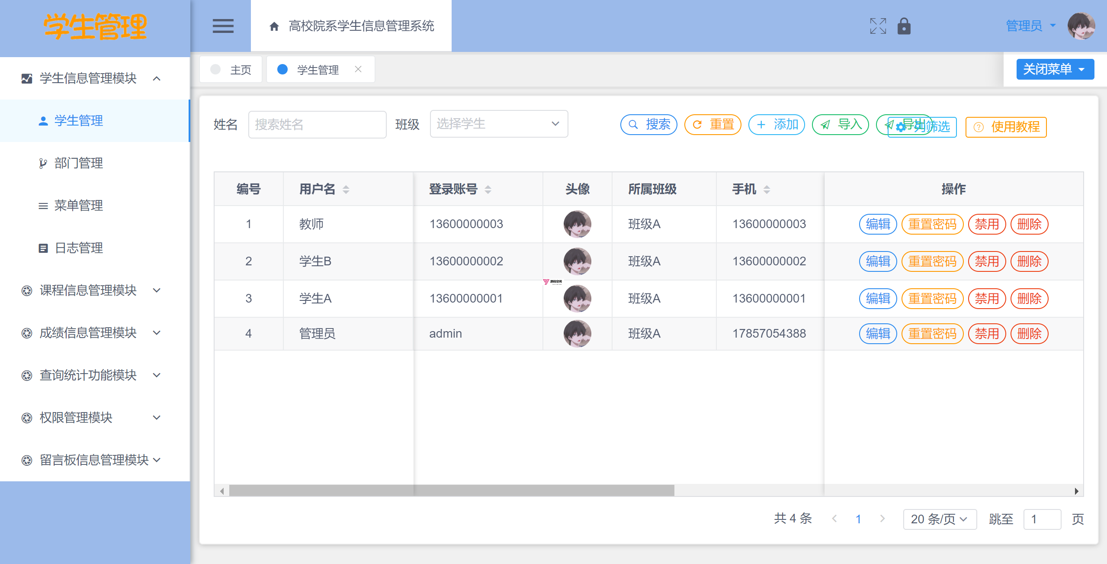
Task: Select page 1 in pagination
Action: pos(858,519)
